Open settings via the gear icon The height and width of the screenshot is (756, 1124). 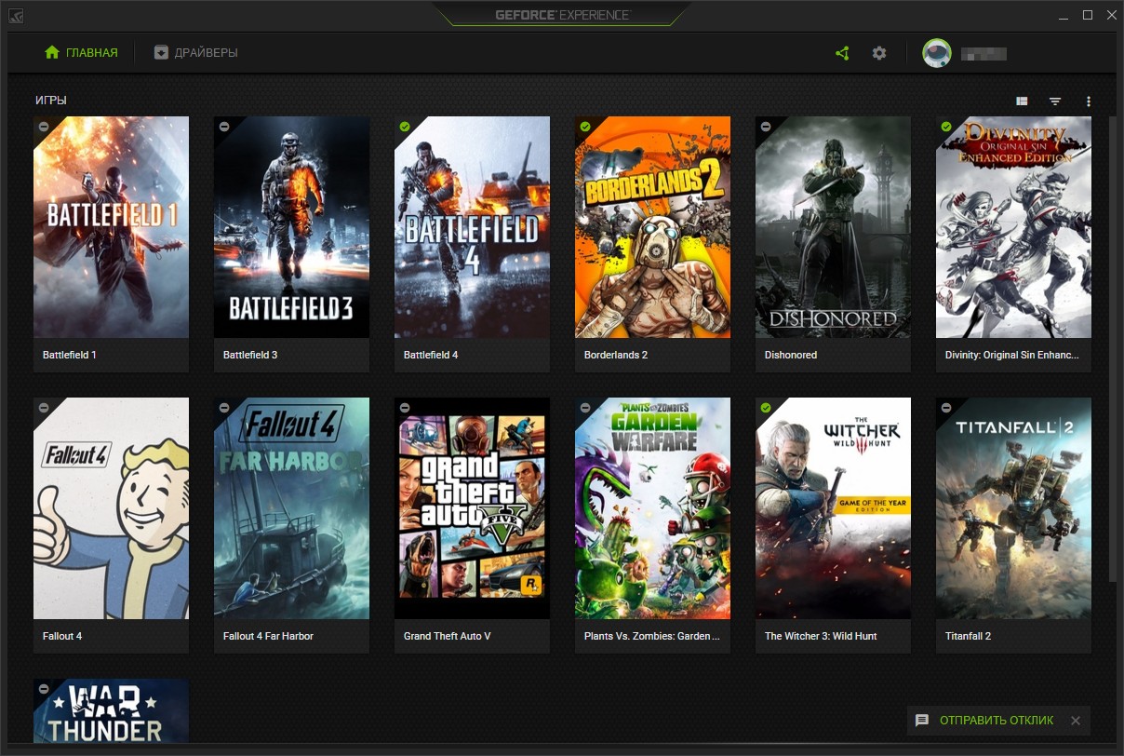coord(879,53)
